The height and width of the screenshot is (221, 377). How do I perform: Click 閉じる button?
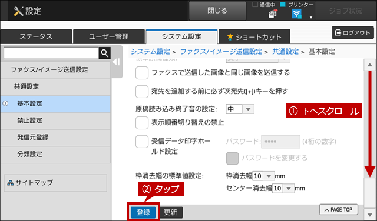click(217, 11)
